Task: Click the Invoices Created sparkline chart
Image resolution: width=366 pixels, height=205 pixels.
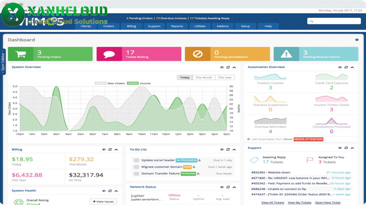Action: tap(270, 77)
